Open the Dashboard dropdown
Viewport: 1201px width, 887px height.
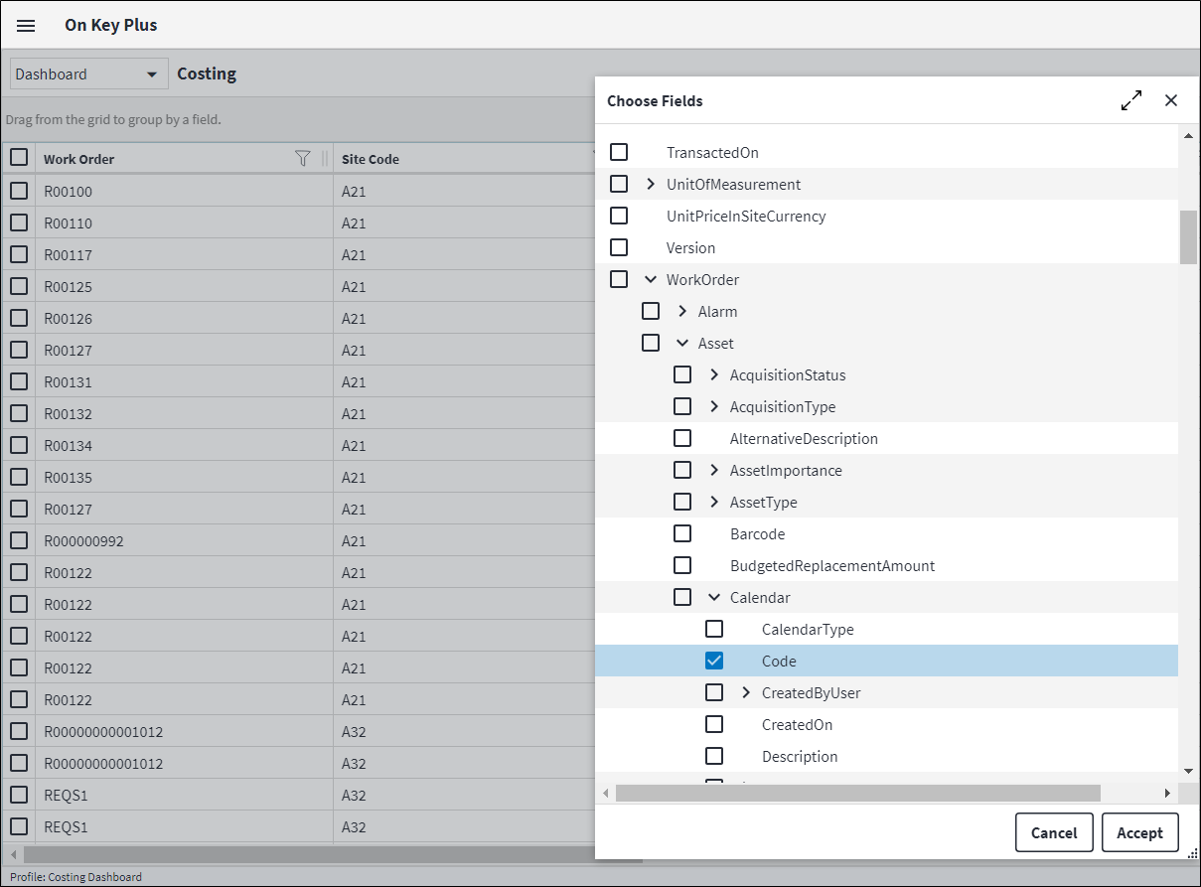coord(88,74)
